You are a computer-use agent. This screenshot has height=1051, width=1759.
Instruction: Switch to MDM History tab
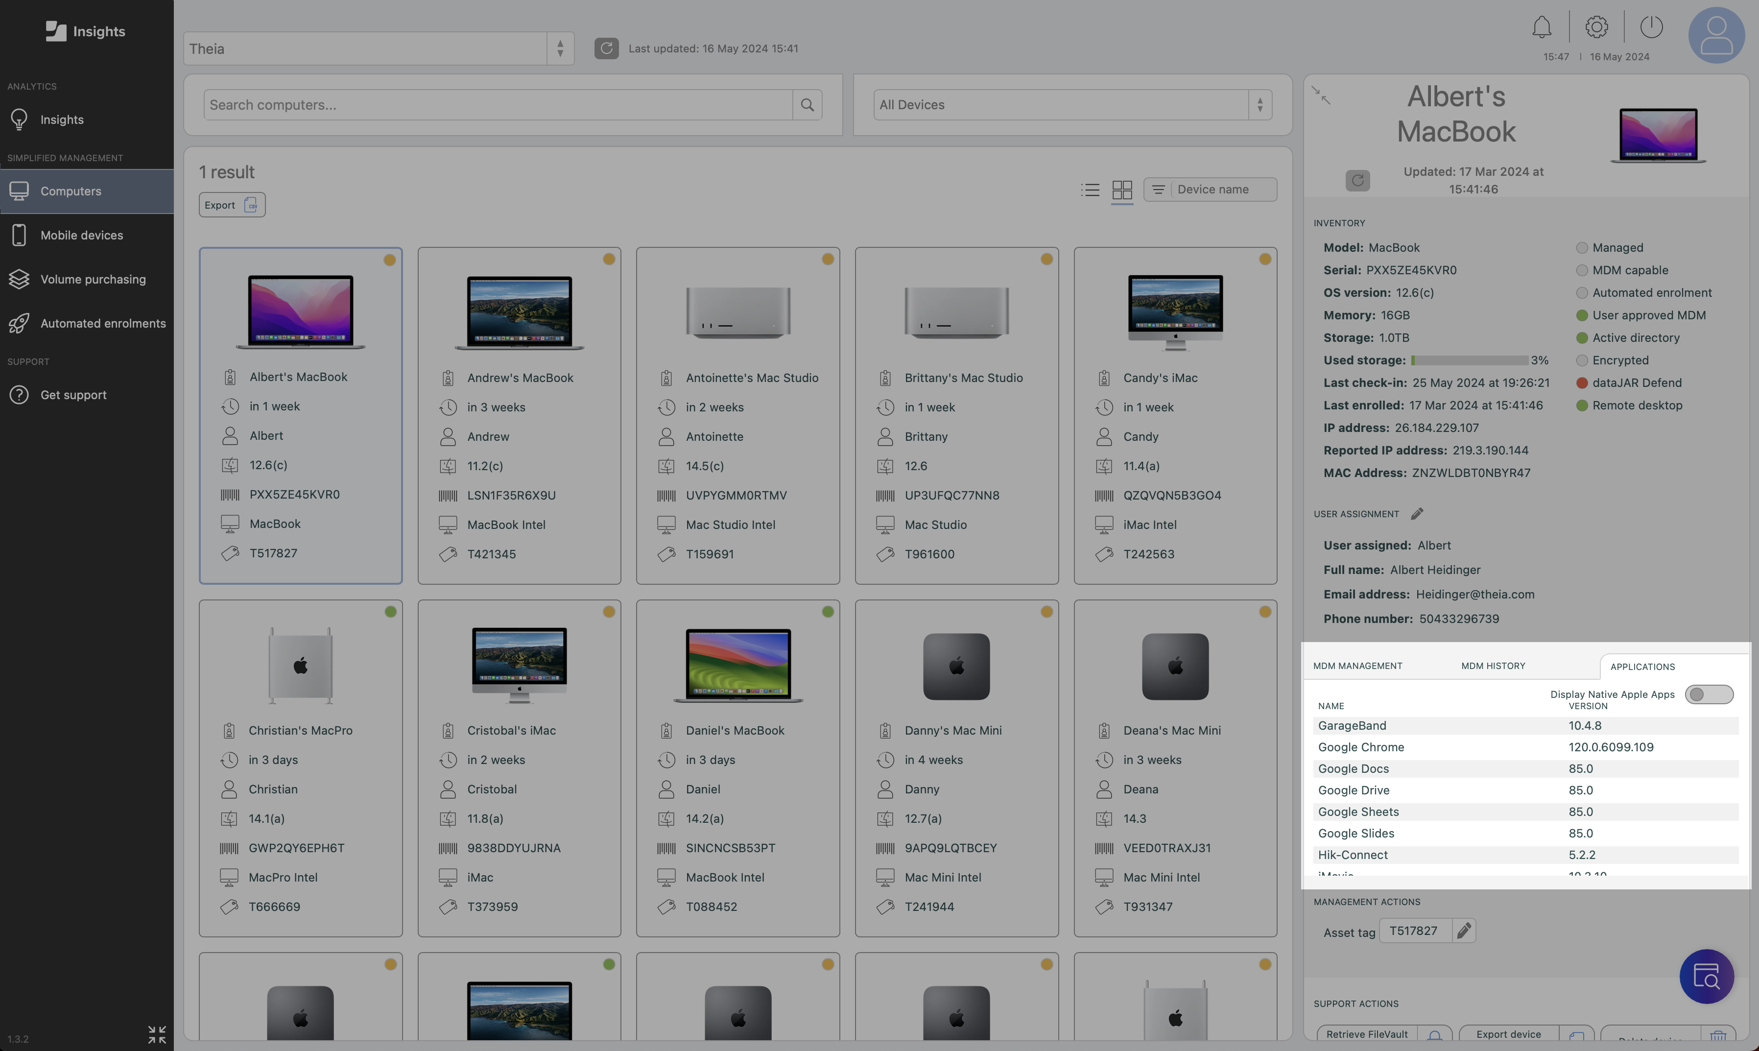tap(1493, 667)
